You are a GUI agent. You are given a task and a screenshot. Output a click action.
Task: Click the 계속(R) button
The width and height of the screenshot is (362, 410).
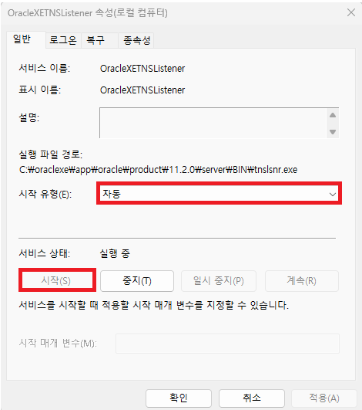(x=302, y=281)
